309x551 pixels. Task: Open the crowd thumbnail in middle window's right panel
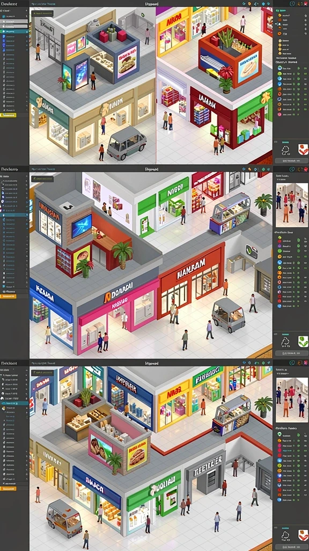click(x=292, y=205)
